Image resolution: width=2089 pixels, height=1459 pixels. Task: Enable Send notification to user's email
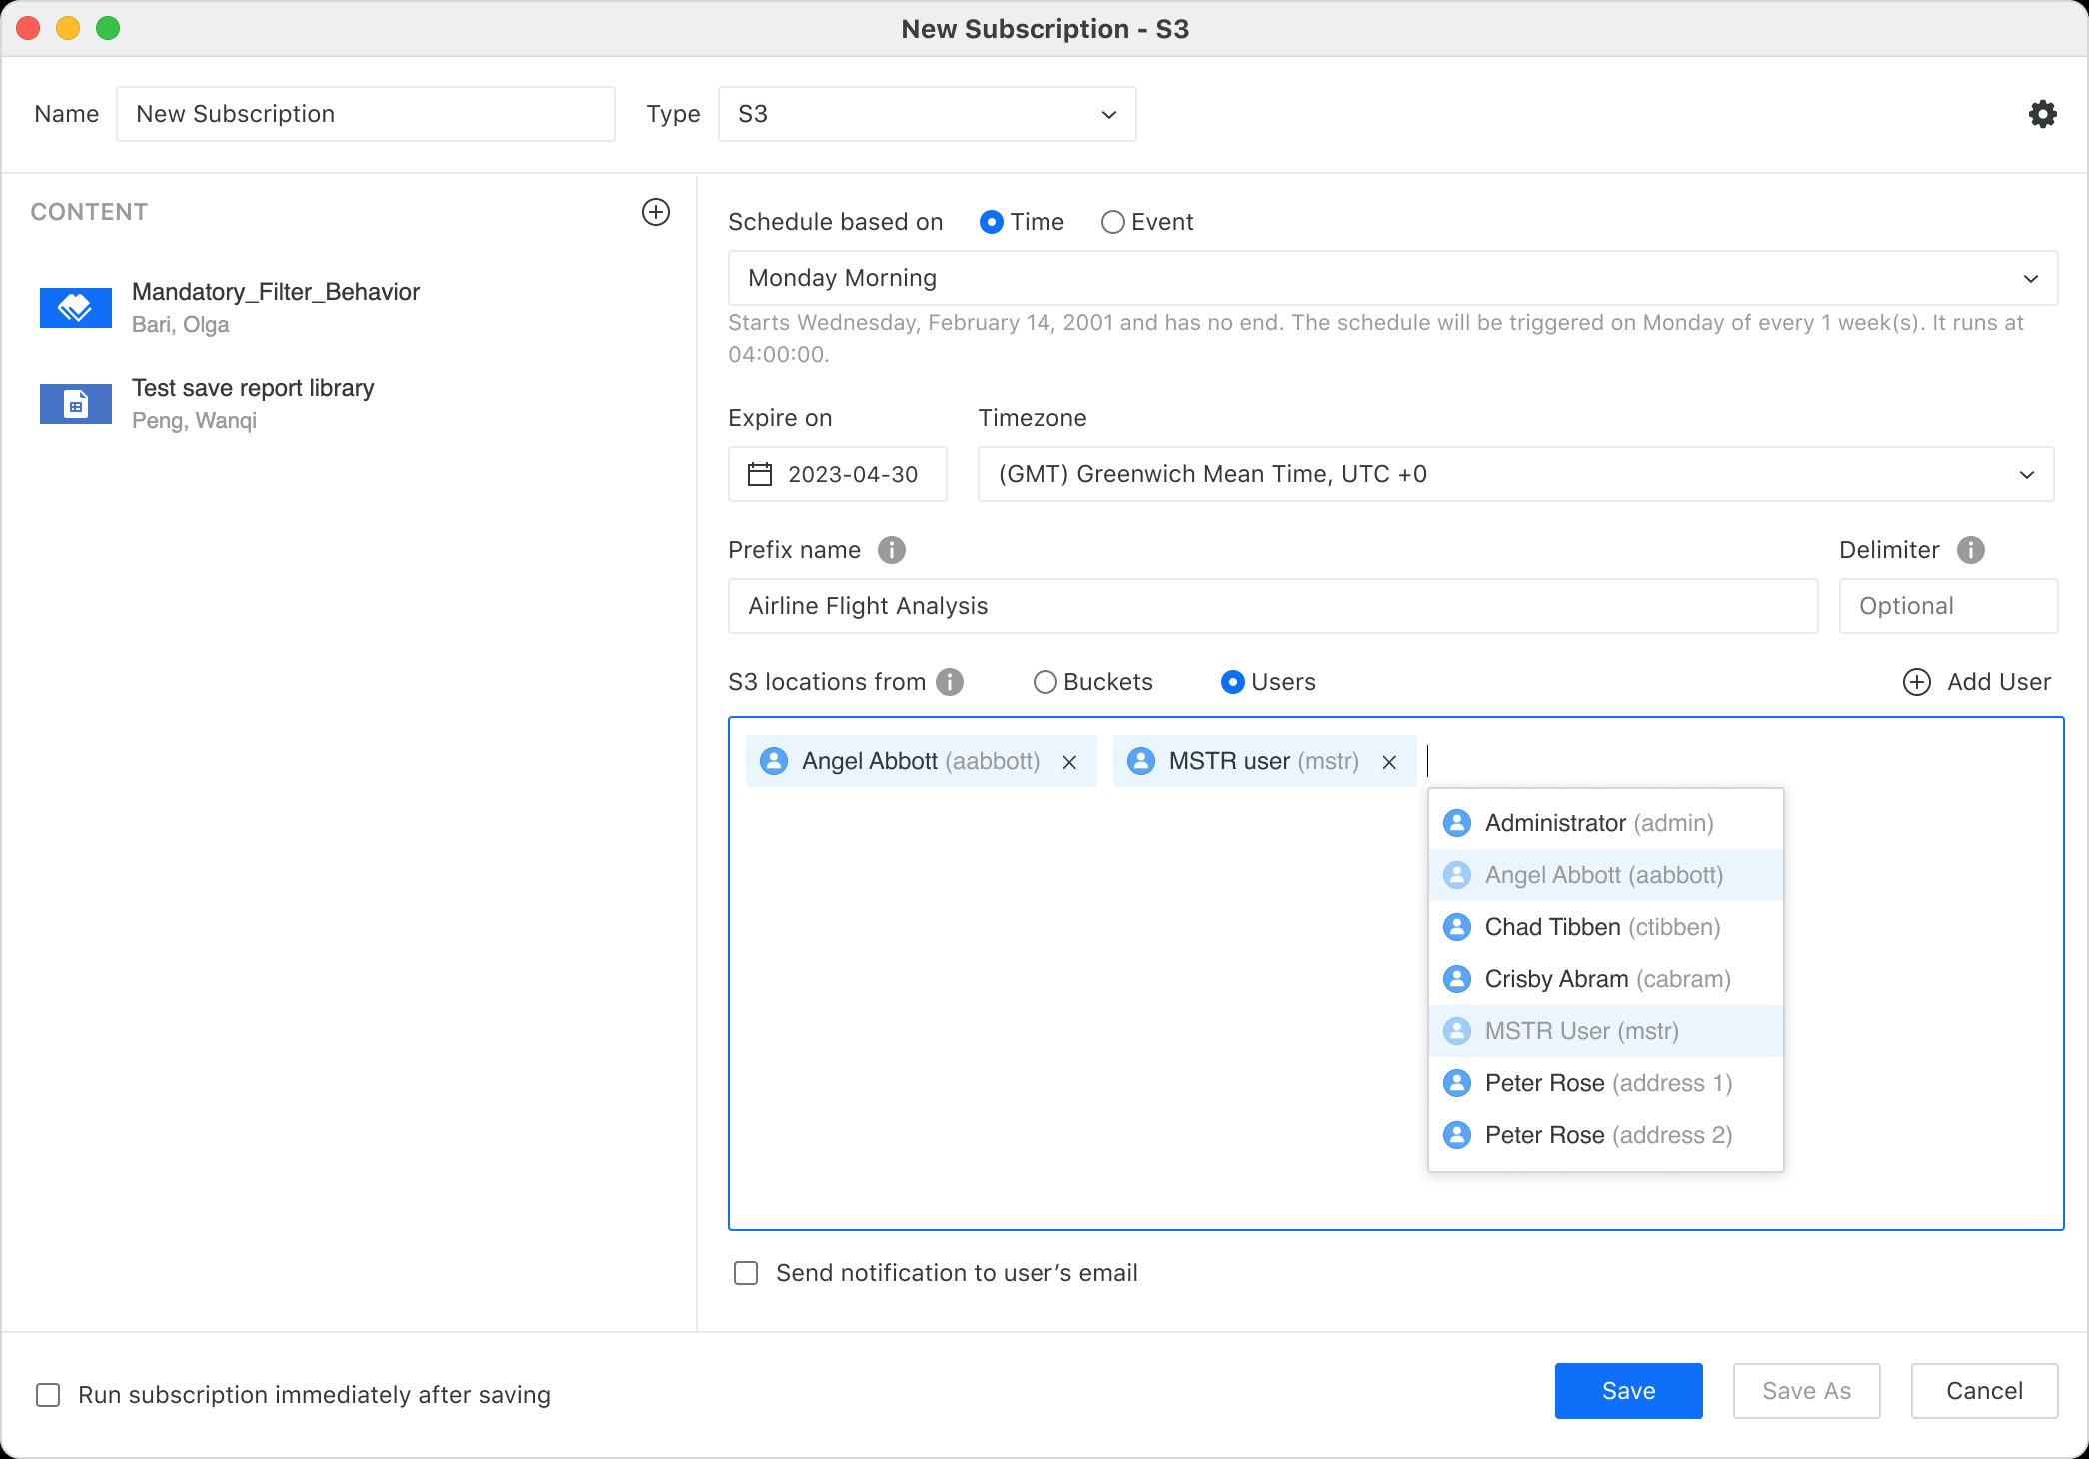[746, 1273]
